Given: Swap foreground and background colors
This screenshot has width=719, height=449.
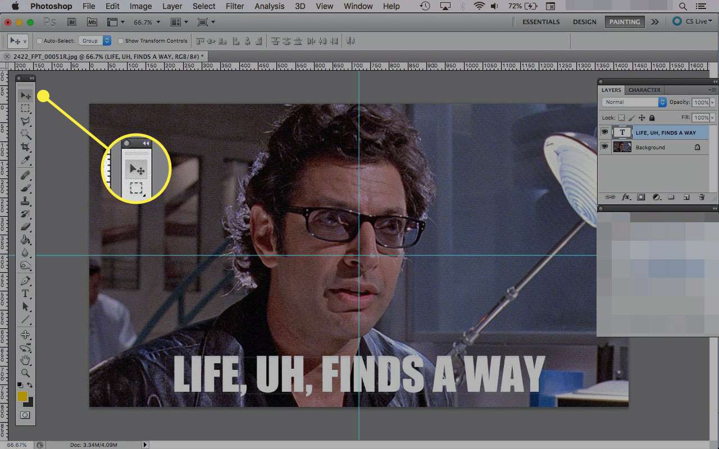Looking at the screenshot, I should pos(30,385).
